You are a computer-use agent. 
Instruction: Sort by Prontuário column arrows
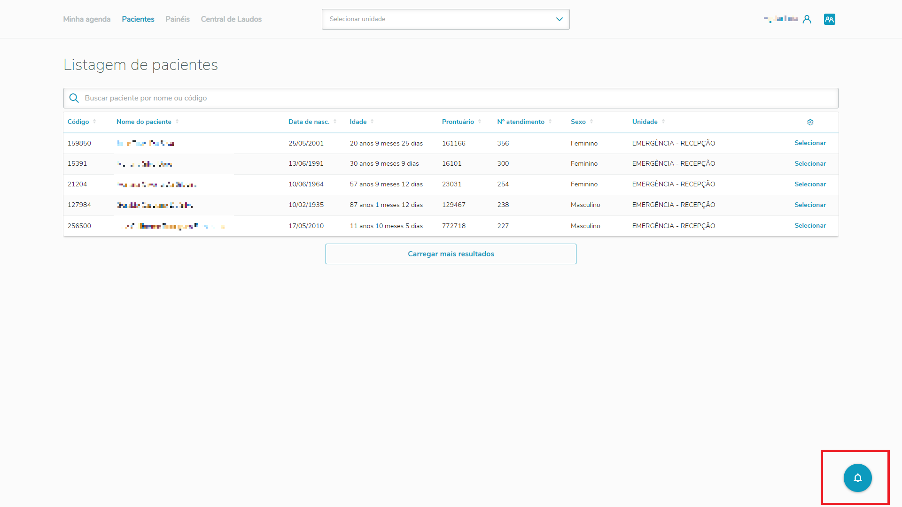coord(480,122)
